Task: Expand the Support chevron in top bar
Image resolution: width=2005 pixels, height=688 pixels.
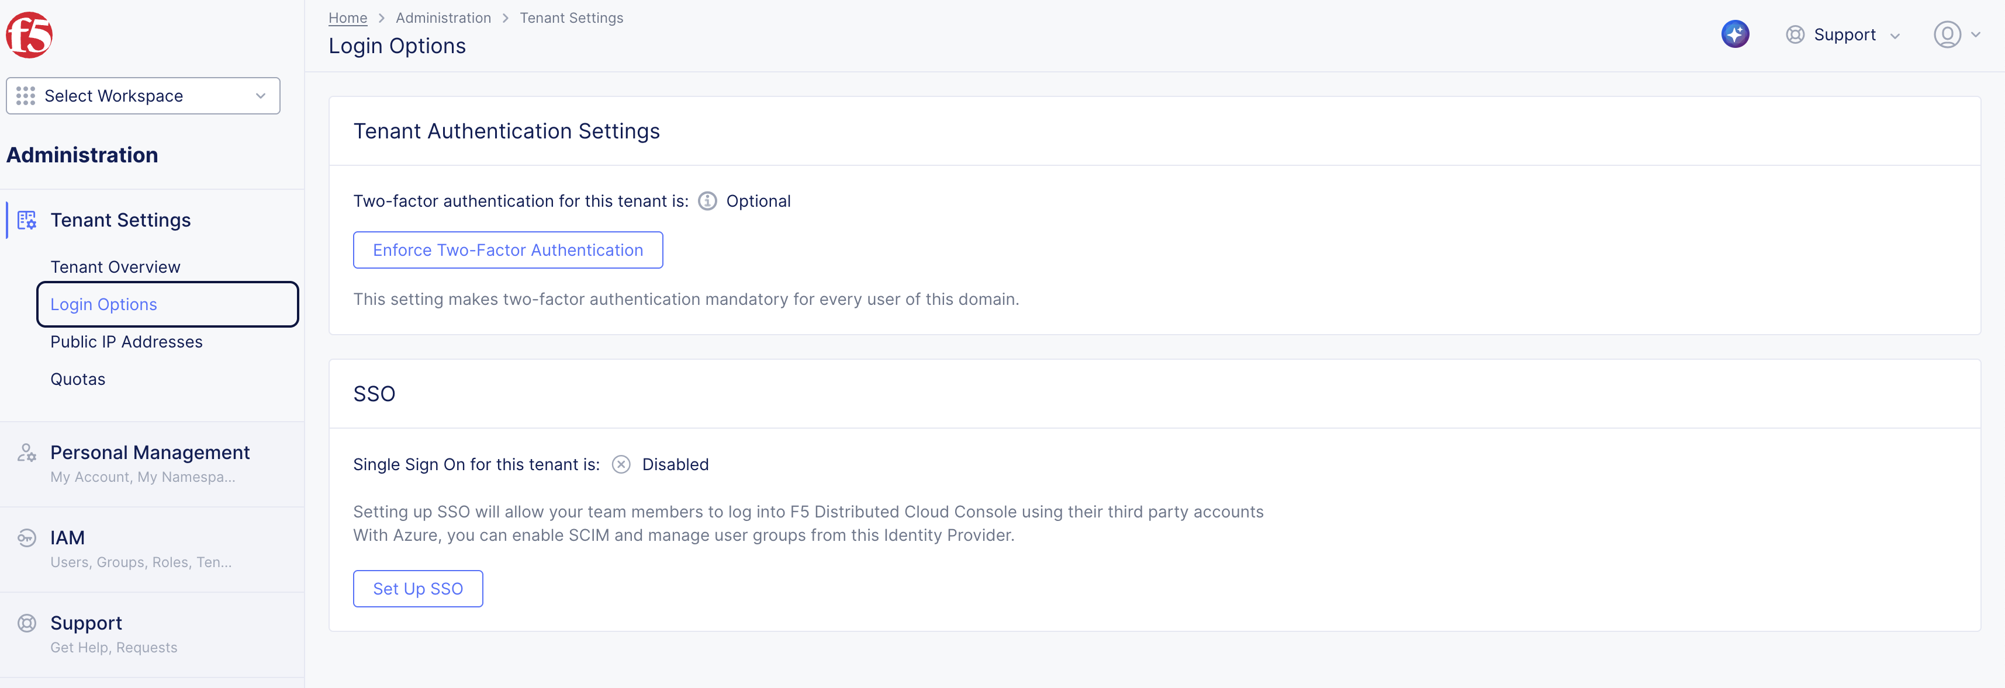Action: 1895,35
